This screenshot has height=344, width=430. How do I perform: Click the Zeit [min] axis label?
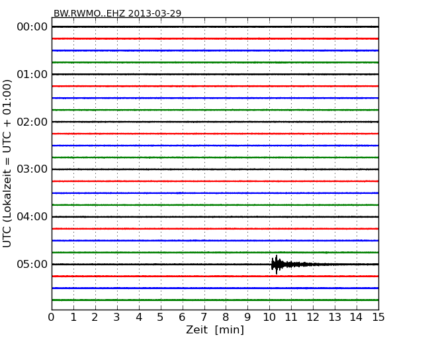(x=215, y=329)
